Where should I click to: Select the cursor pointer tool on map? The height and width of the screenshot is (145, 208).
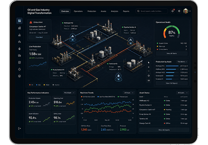tap(149, 63)
